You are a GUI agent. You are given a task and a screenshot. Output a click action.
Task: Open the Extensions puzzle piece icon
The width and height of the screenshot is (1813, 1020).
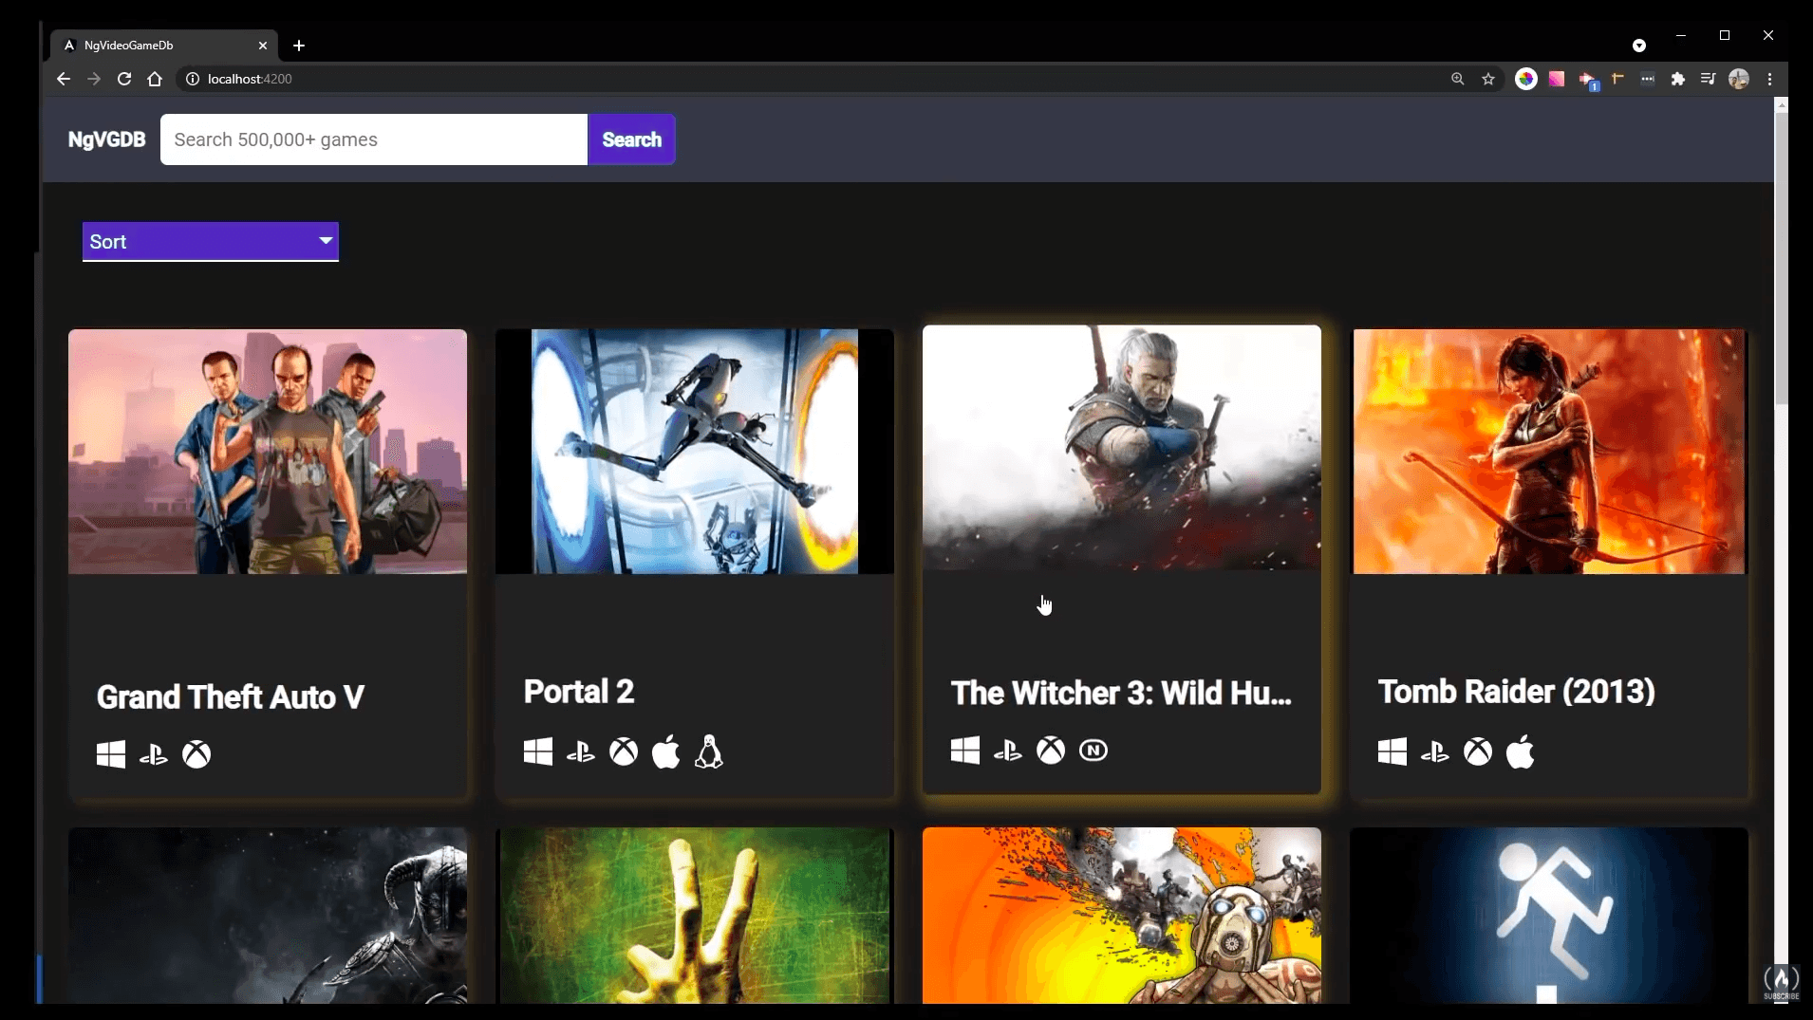(x=1679, y=79)
